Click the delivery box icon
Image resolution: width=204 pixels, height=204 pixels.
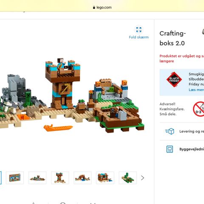(170, 131)
